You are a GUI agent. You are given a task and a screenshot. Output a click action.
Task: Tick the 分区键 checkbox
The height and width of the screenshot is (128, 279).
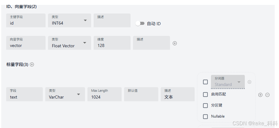pyautogui.click(x=205, y=106)
